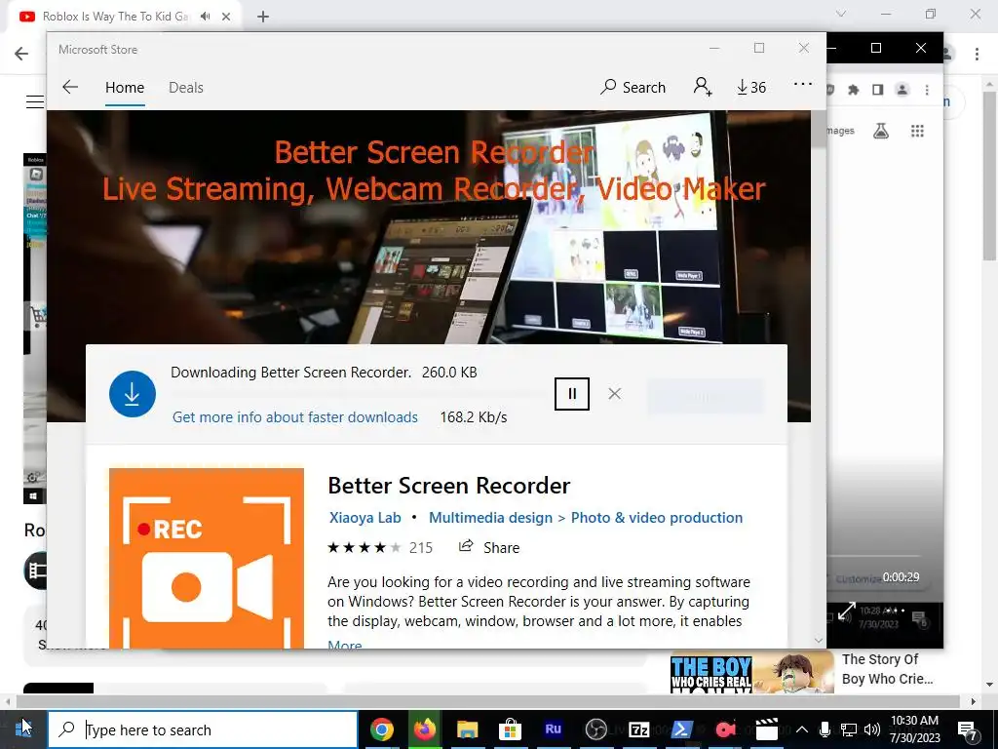Open Microsoft Store from the taskbar
Viewport: 998px width, 749px height.
tap(510, 729)
